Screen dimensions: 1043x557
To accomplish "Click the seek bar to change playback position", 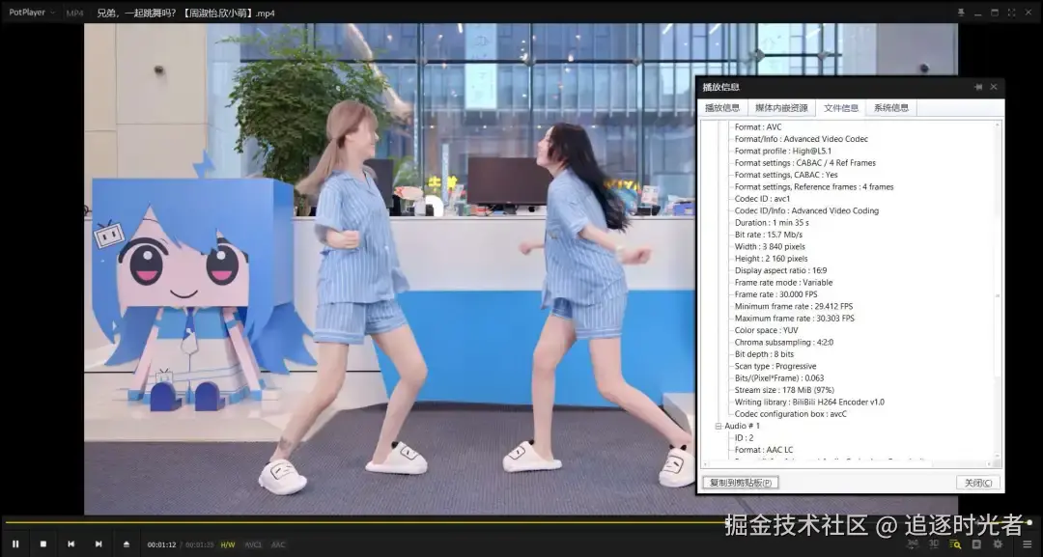I will coord(516,523).
